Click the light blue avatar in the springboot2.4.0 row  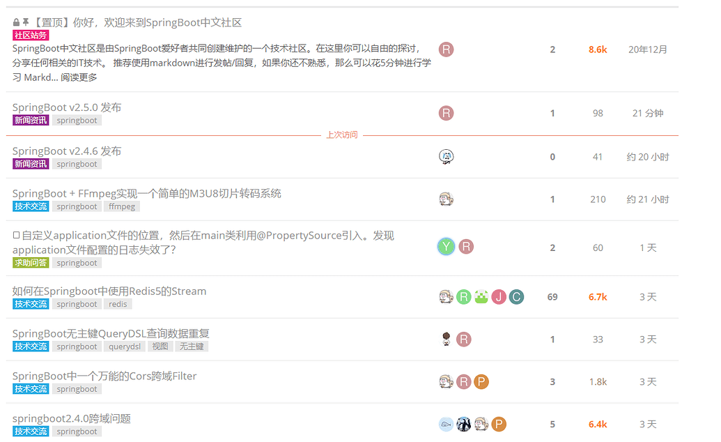click(x=446, y=424)
